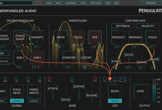
Task: Add modulation with [+] under Low Pass Gate DECAY
Action: [x=127, y=68]
